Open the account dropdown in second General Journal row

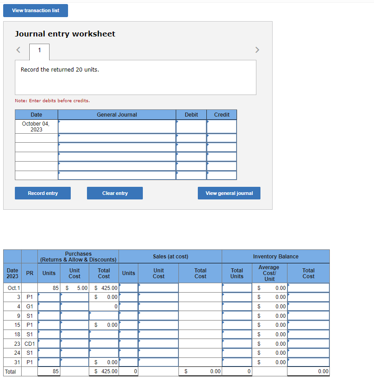click(x=116, y=138)
